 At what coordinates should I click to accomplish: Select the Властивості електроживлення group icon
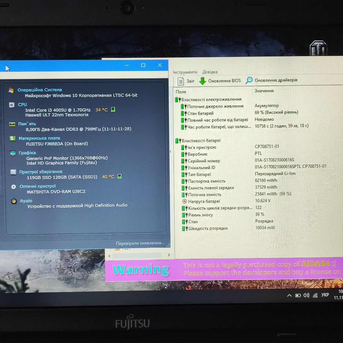178,100
